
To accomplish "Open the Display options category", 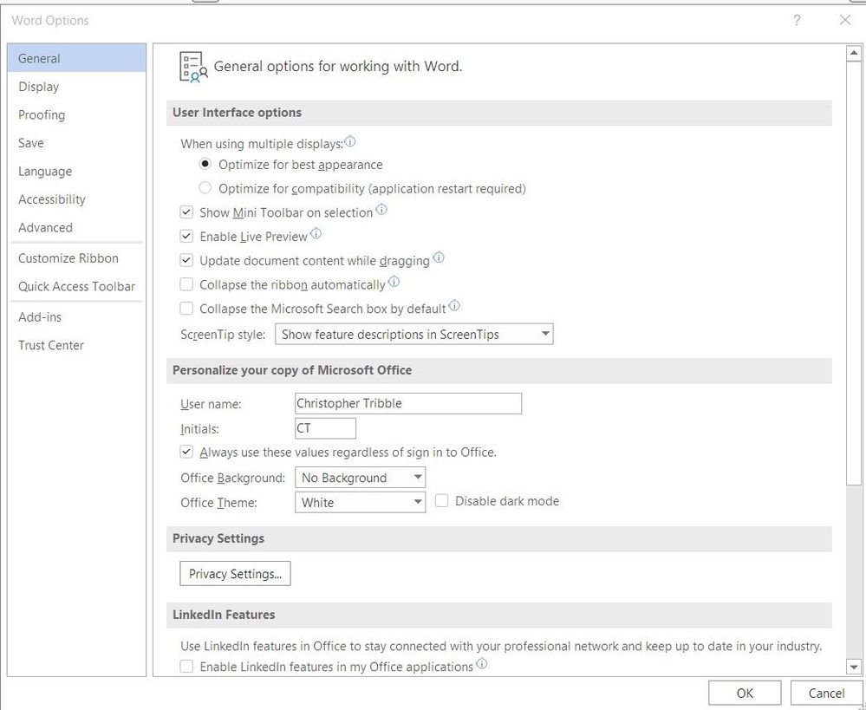I will click(77, 86).
